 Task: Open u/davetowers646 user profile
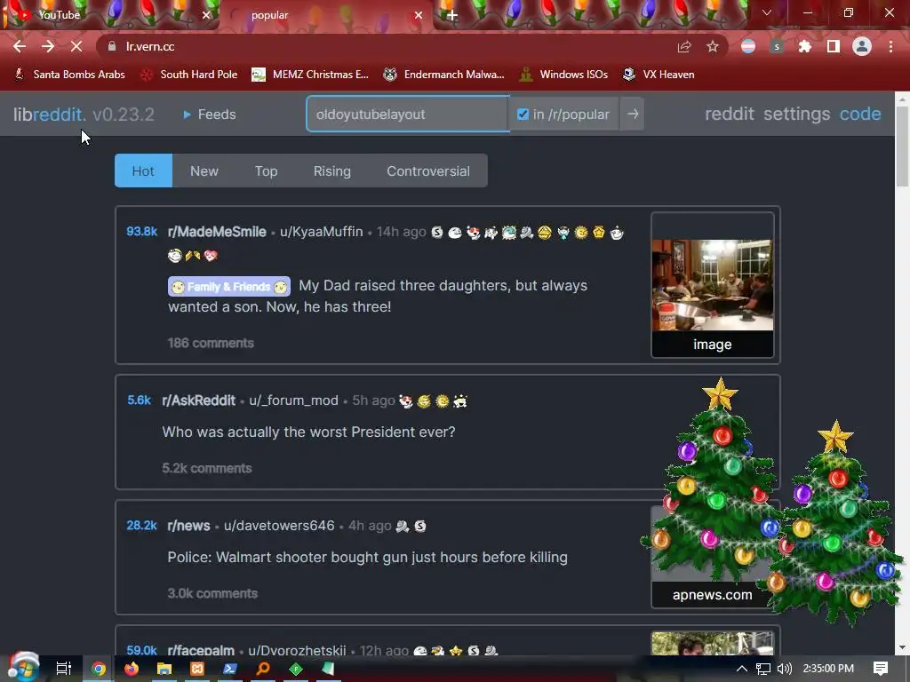tap(279, 526)
